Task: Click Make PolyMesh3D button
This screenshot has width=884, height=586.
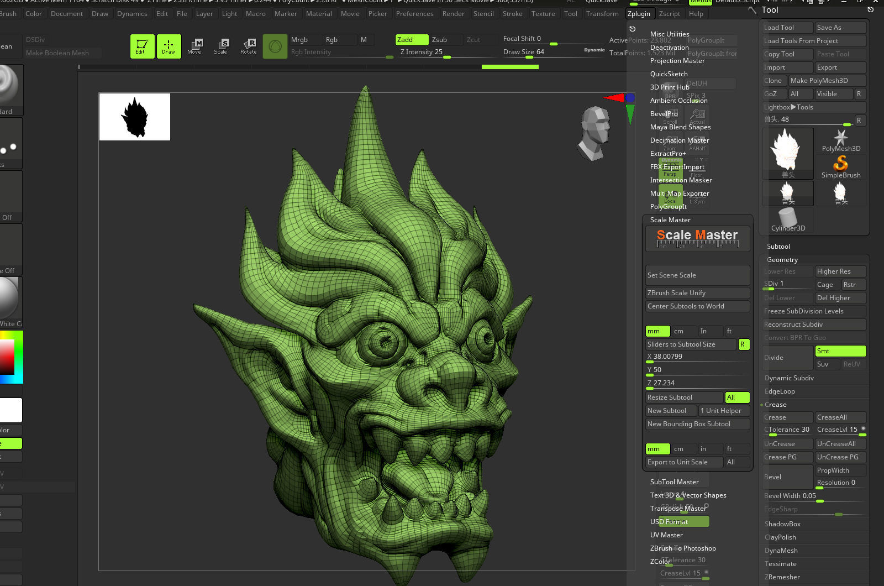Action: tap(827, 81)
